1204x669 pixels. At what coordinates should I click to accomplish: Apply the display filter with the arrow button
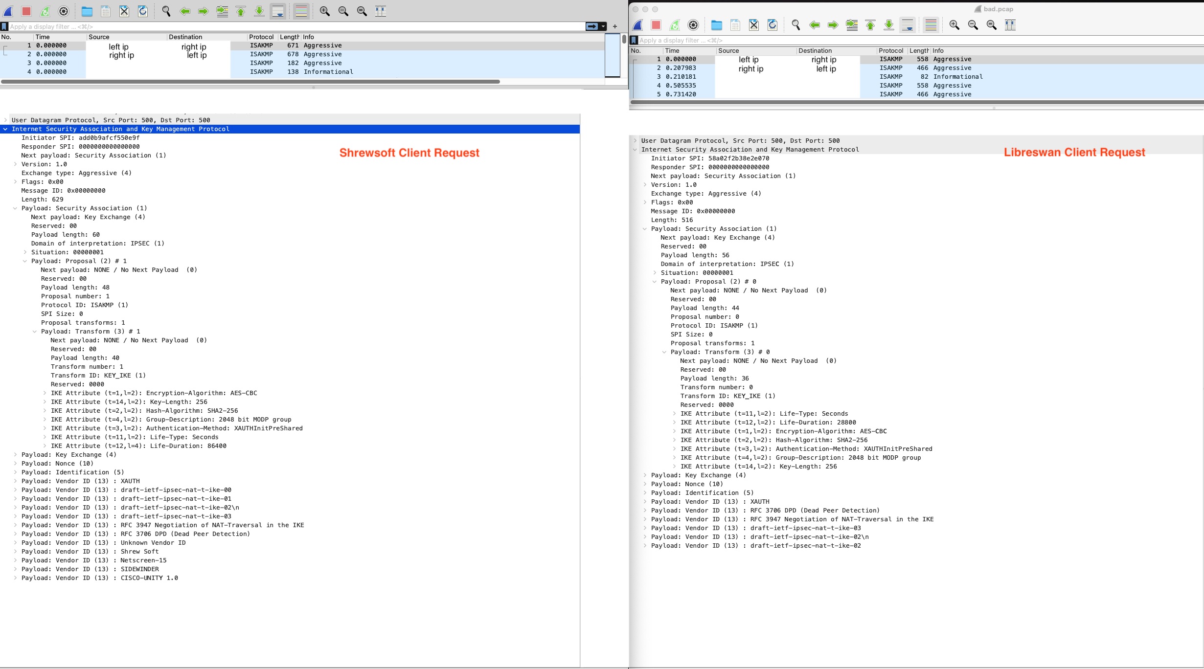coord(591,26)
